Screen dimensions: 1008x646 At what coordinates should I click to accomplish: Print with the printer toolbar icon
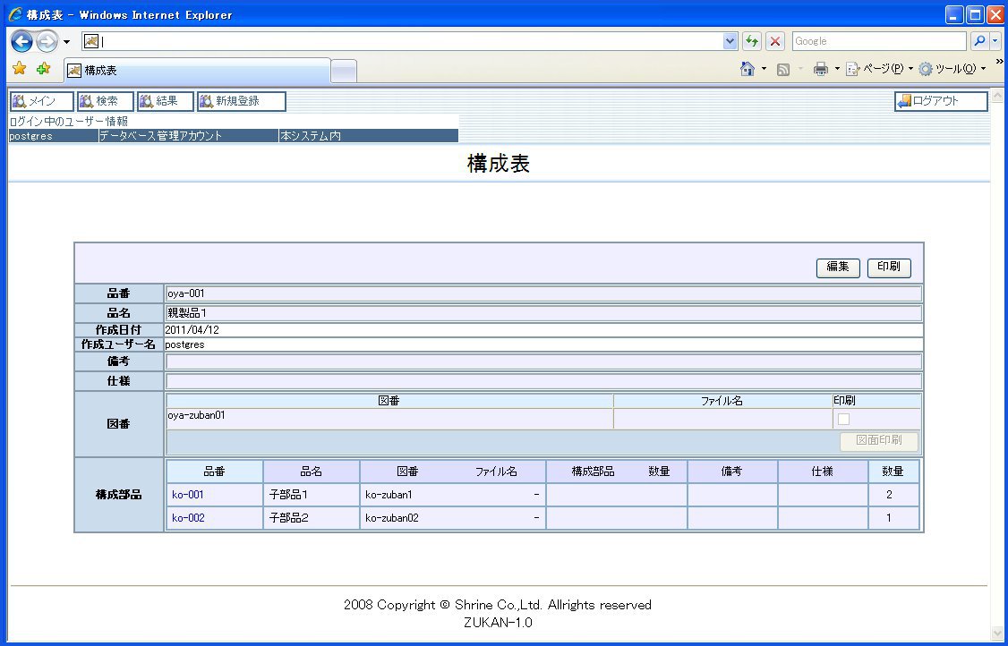pyautogui.click(x=821, y=69)
